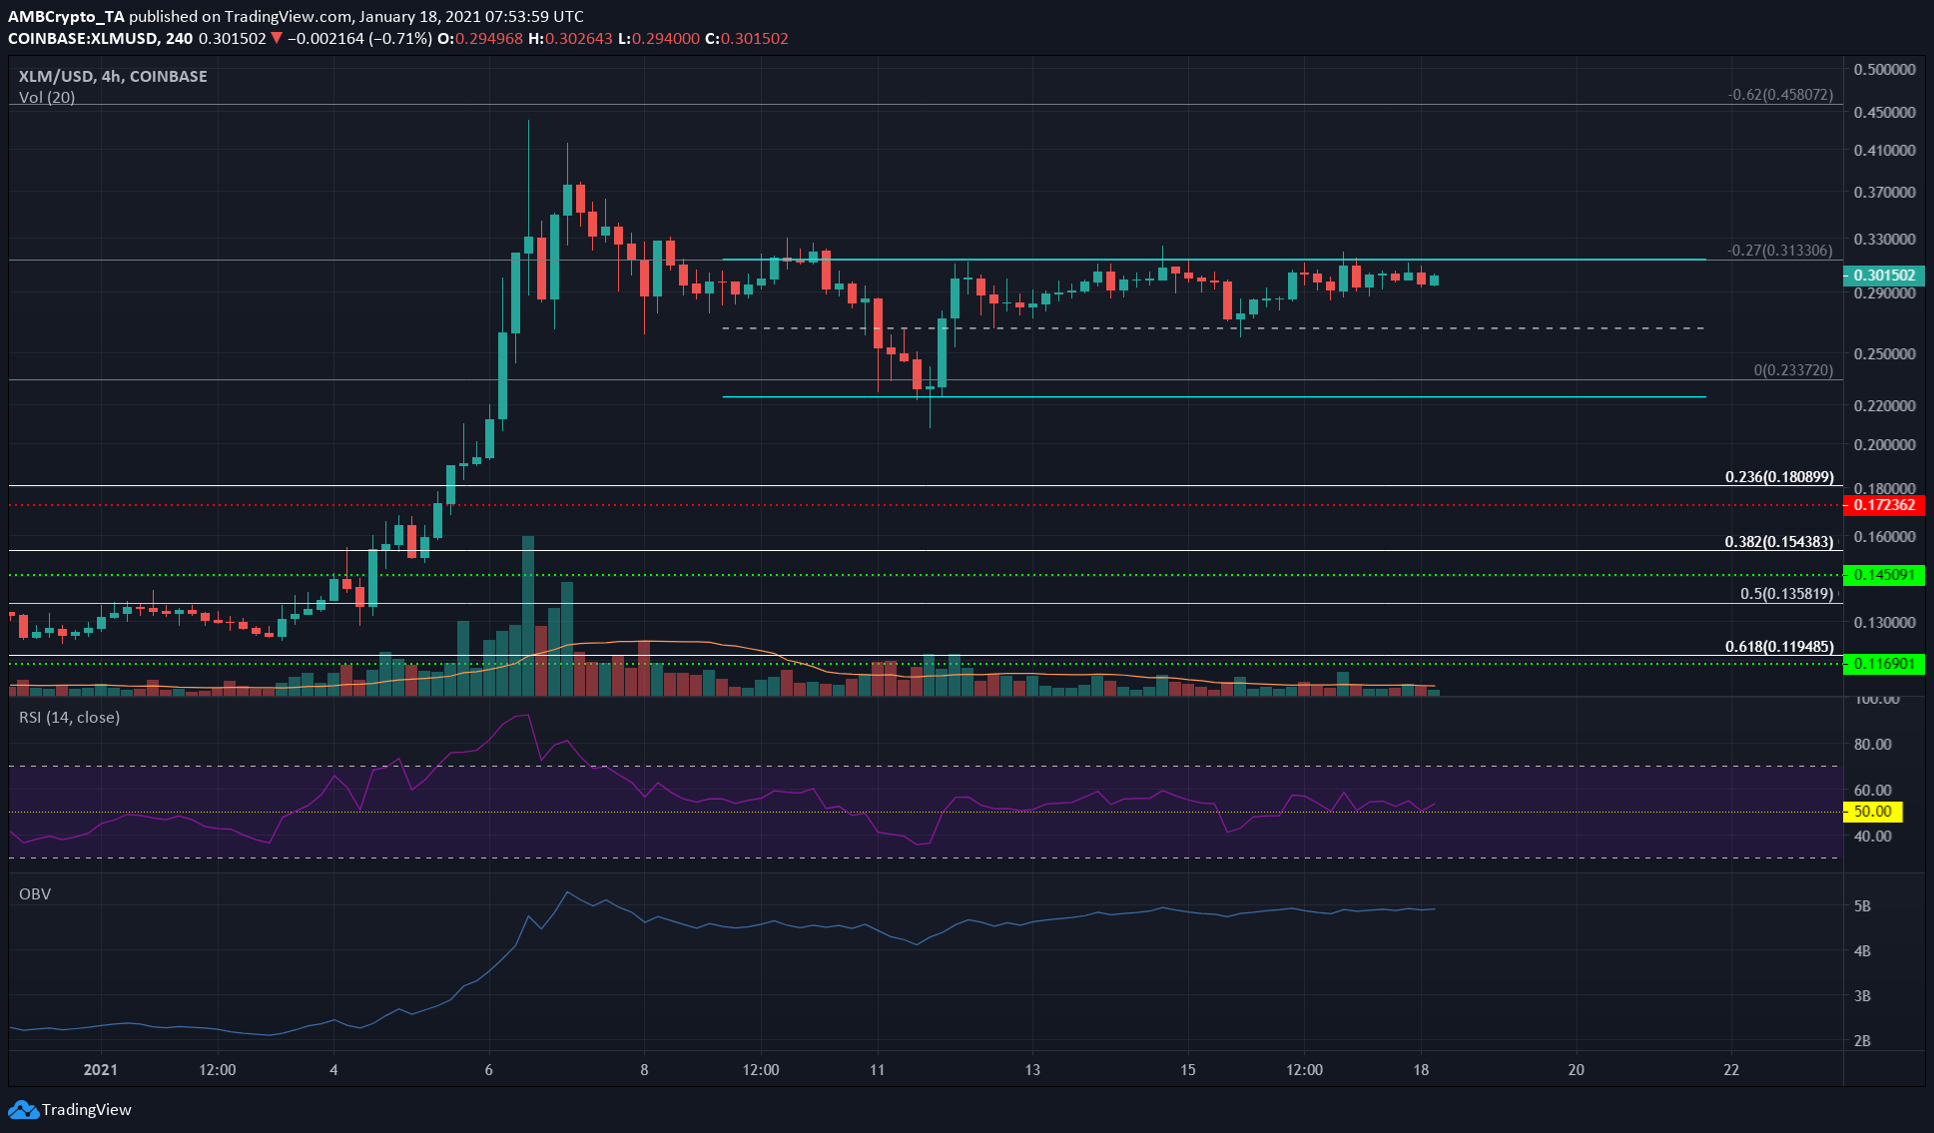
Task: Click the 2021 date on time axis
Action: click(x=101, y=1069)
